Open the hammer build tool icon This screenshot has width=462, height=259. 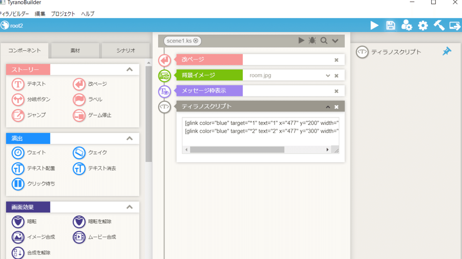(x=439, y=26)
